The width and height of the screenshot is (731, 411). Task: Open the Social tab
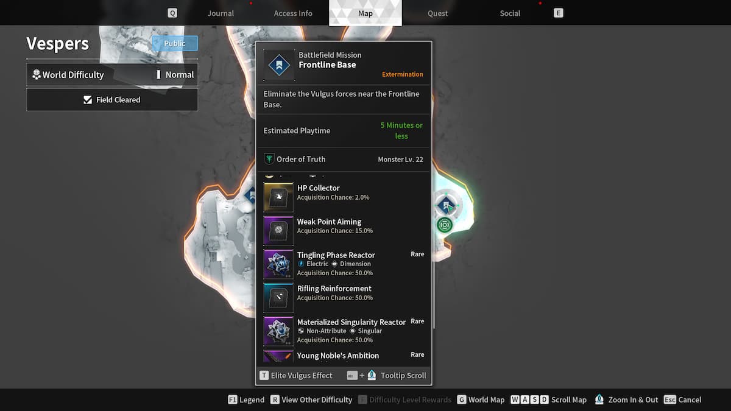(510, 13)
